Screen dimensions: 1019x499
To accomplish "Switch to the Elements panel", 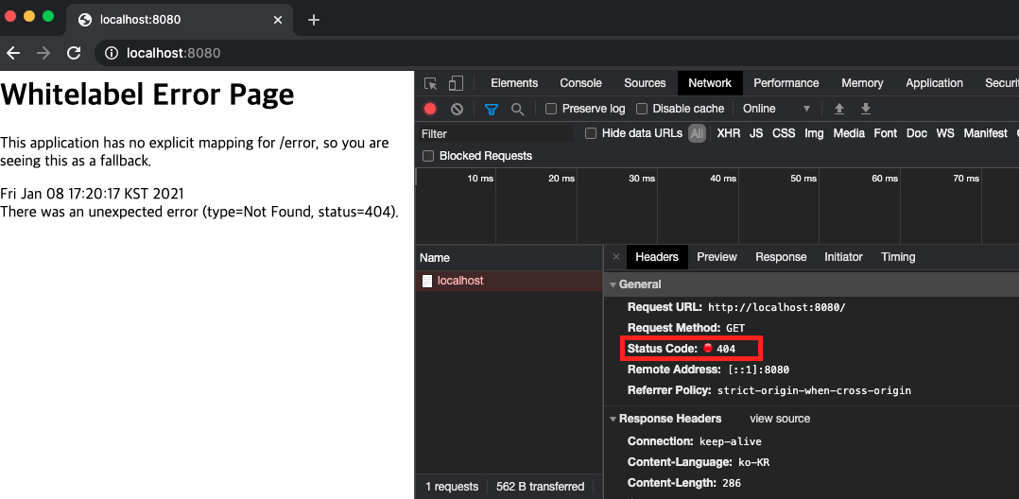I will coord(514,83).
